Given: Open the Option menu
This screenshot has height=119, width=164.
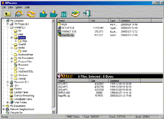Looking at the screenshot, I should (x=19, y=7).
